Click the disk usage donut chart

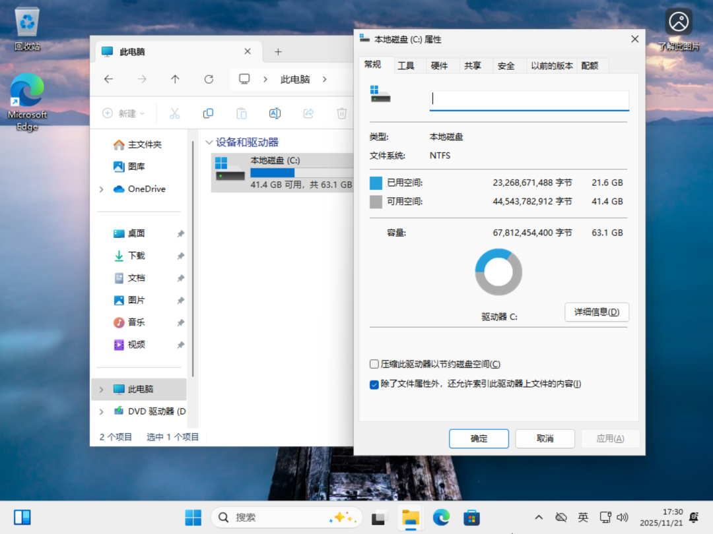(x=498, y=272)
